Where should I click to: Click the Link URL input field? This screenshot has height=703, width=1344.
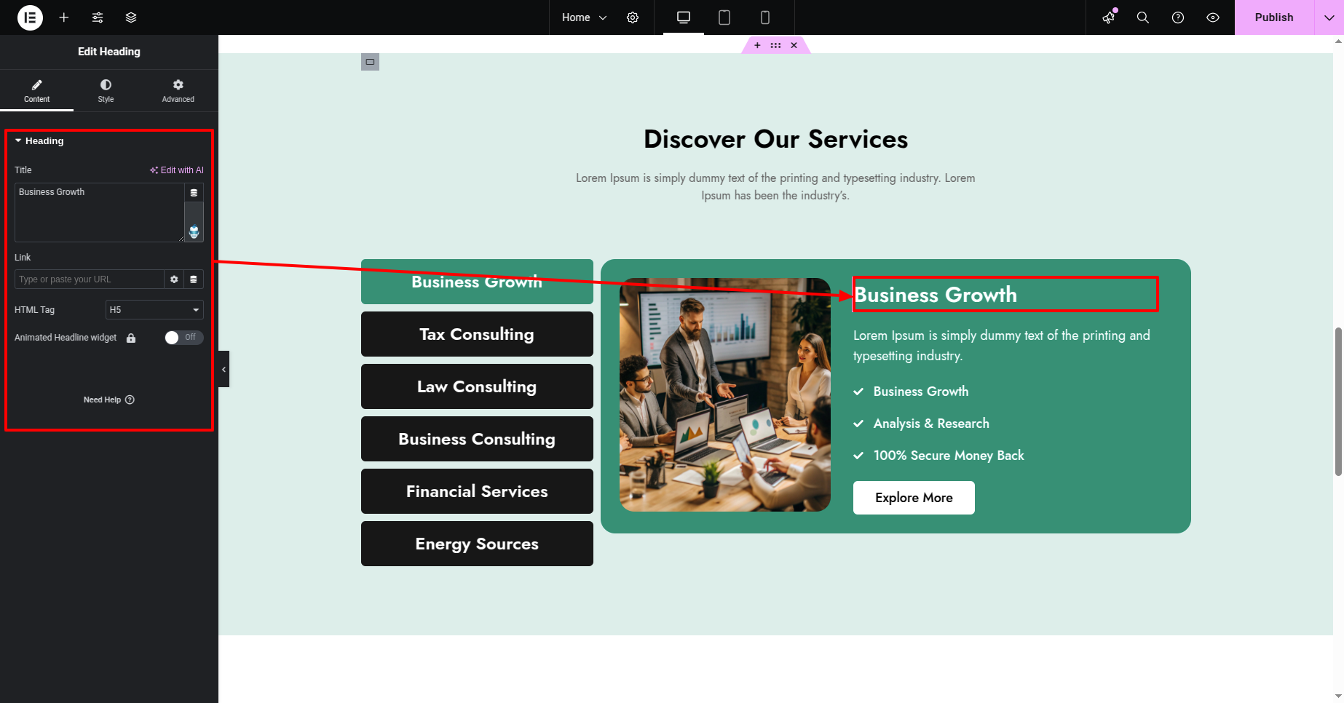tap(89, 279)
